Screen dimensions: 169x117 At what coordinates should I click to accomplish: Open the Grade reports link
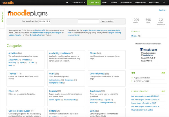[95, 100]
